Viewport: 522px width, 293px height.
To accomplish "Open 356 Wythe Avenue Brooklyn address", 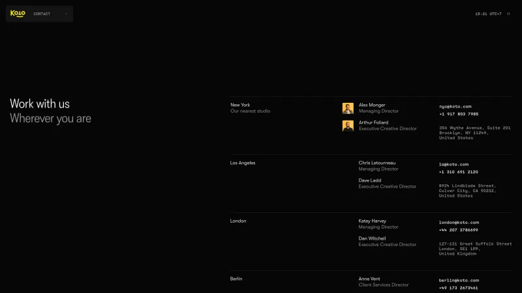I will (474, 133).
